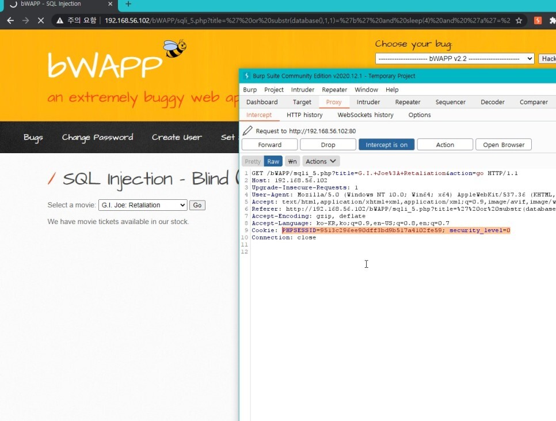This screenshot has width=556, height=421.
Task: Open the Select a movie dropdown
Action: pos(143,205)
